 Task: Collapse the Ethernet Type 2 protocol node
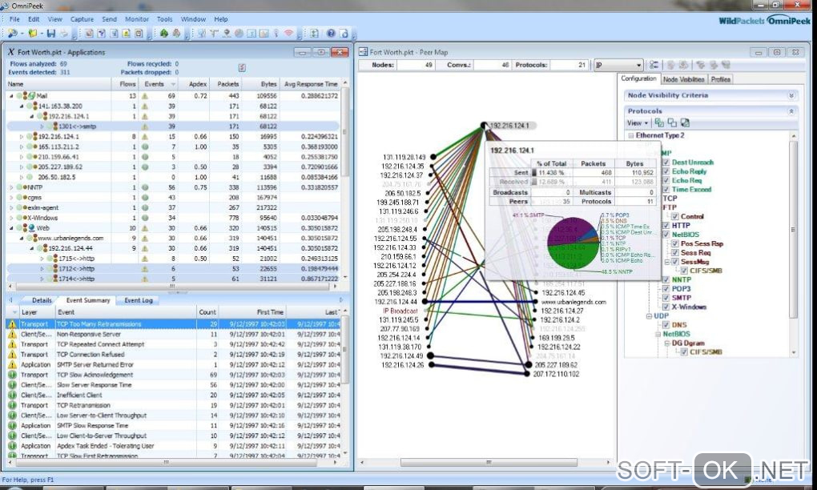(631, 135)
